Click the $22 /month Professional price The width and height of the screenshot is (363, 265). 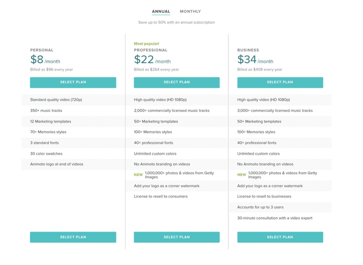[152, 60]
